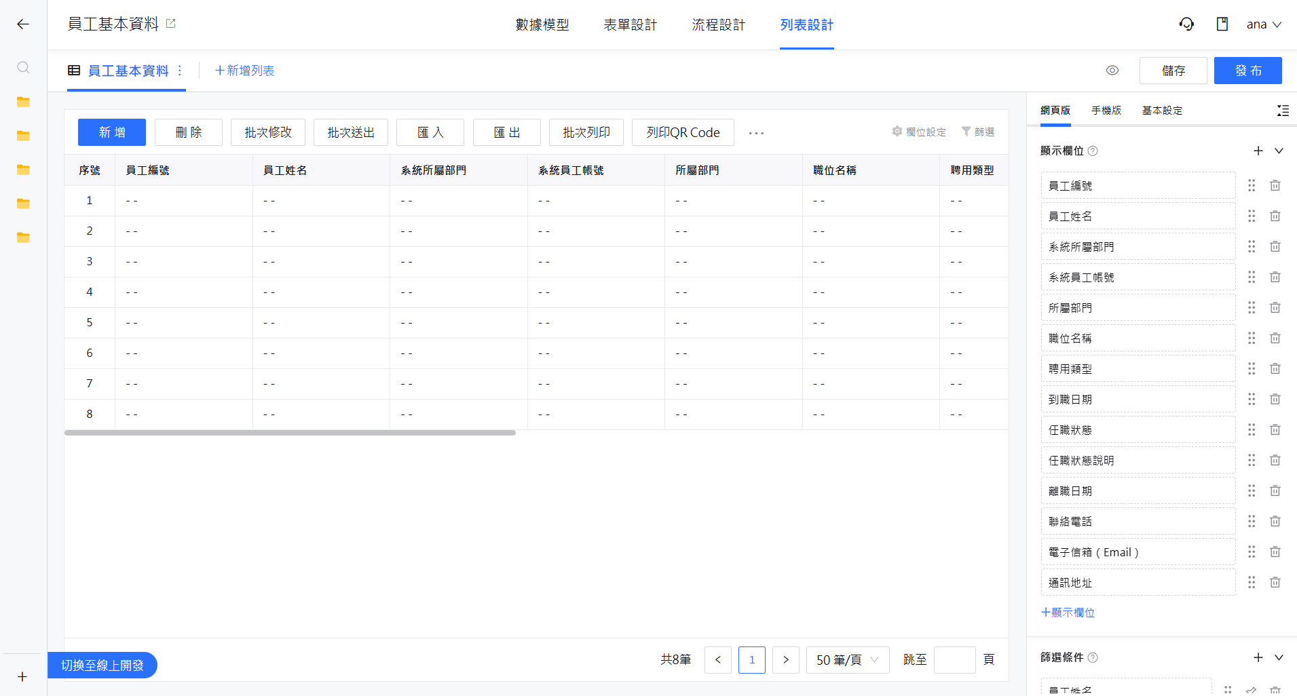
Task: Open the help document icon beside ana
Action: click(1222, 24)
